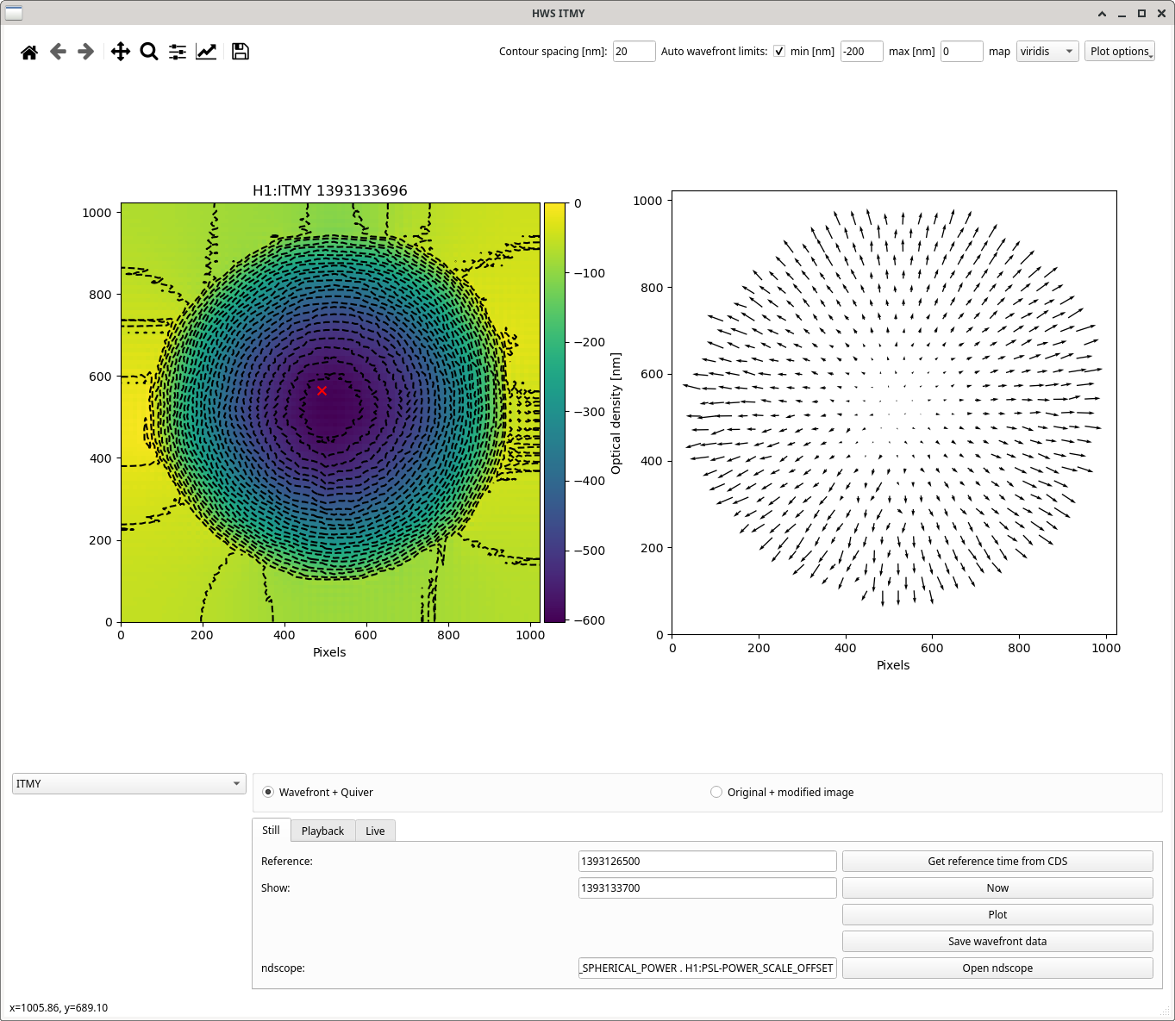1175x1021 pixels.
Task: Switch to the Live tab
Action: (x=375, y=831)
